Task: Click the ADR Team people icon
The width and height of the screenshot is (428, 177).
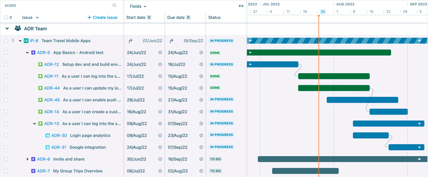Action: click(x=18, y=28)
